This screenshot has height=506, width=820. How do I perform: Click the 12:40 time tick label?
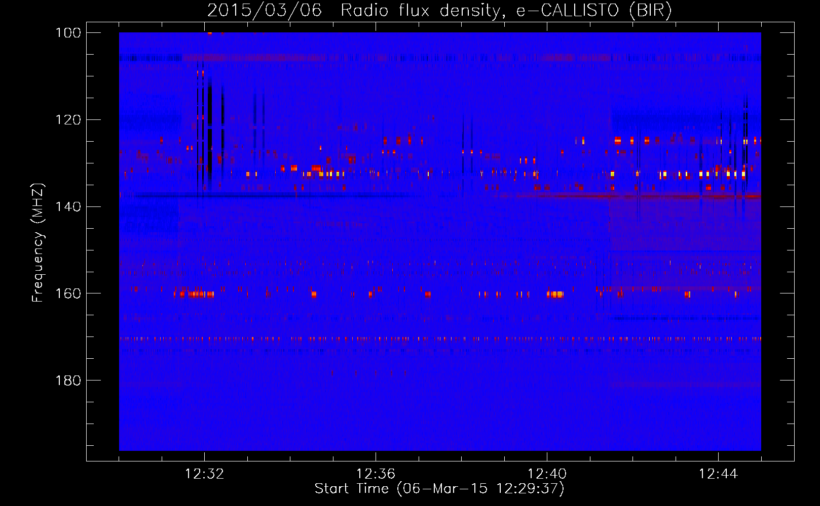[x=547, y=474]
